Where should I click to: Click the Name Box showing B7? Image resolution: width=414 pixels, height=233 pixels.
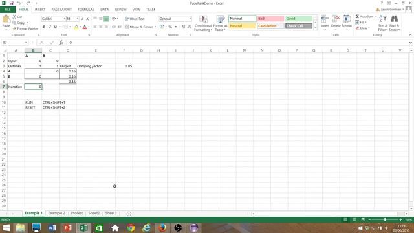(x=14, y=43)
